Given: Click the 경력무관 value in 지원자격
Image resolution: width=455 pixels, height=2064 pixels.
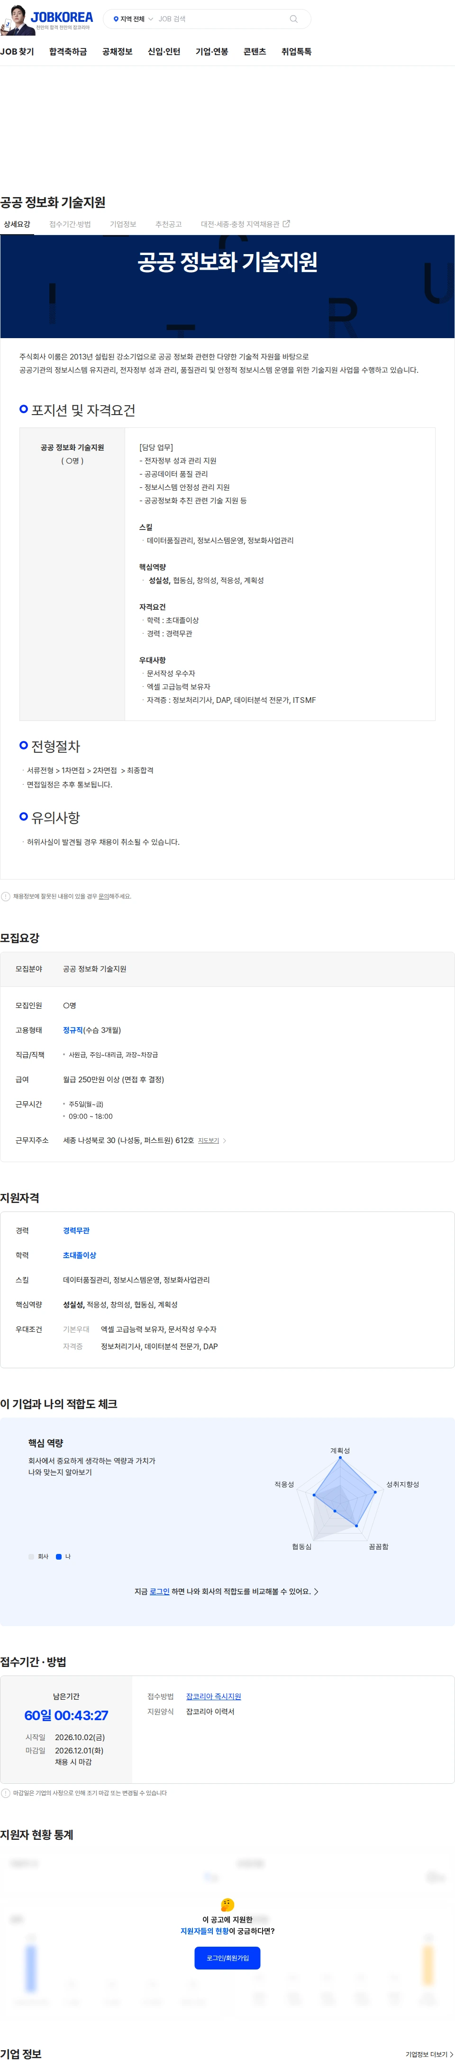Looking at the screenshot, I should pyautogui.click(x=76, y=1230).
